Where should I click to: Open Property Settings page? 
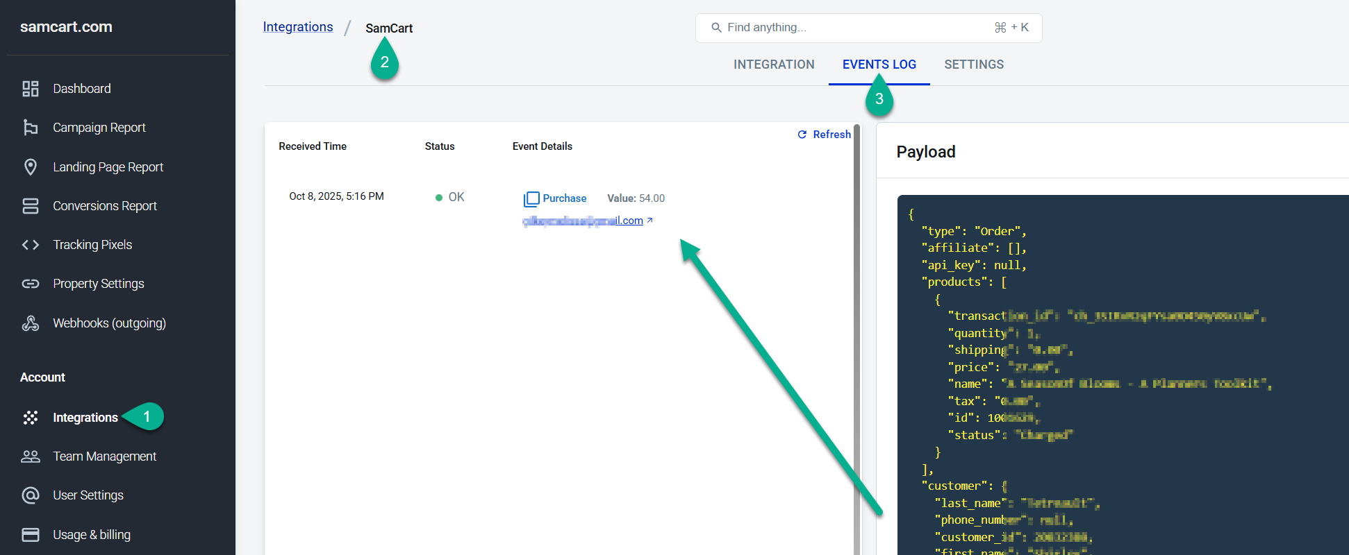[99, 284]
